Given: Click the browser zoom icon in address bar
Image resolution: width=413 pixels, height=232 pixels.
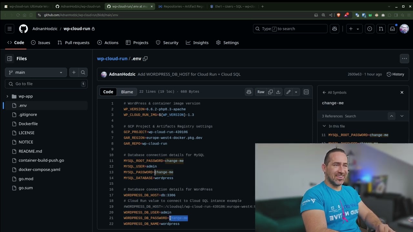Looking at the screenshot, I should click(x=323, y=15).
